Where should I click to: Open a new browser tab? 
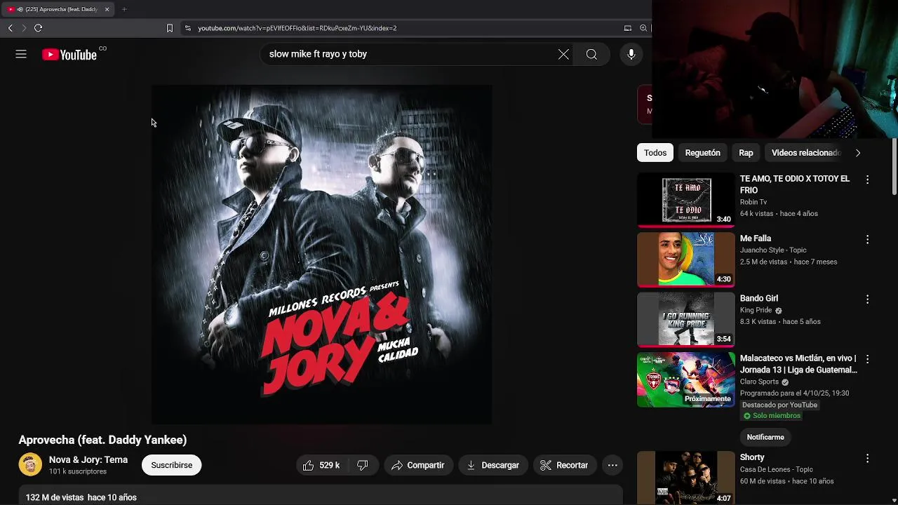(124, 9)
